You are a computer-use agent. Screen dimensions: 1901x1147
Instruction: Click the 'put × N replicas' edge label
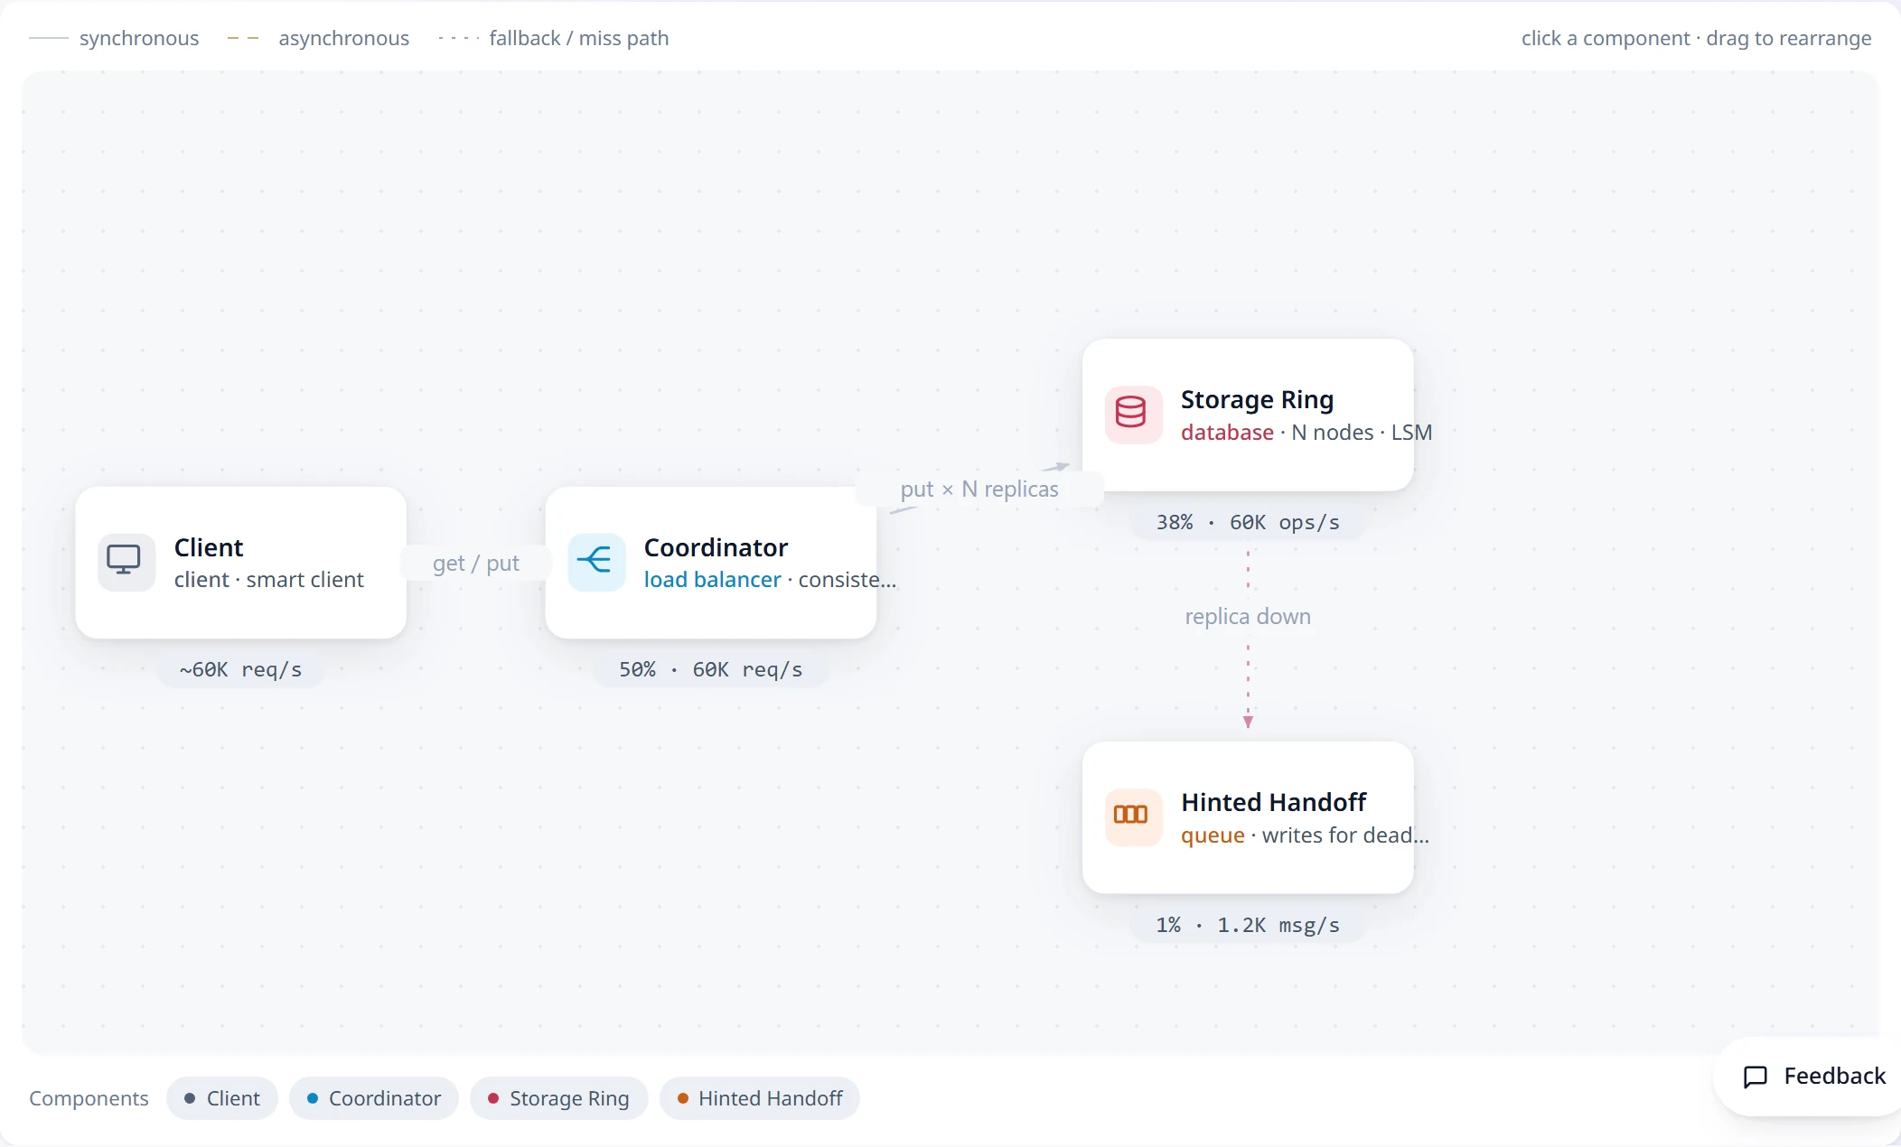coord(979,490)
